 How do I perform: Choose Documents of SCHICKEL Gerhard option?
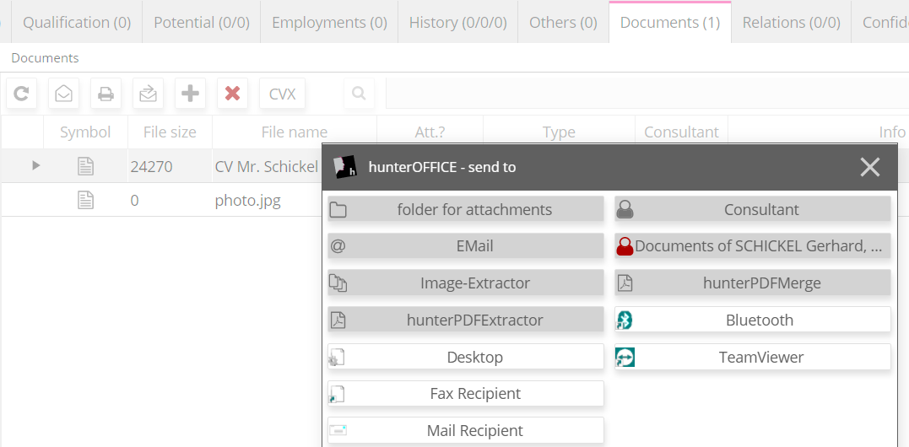pos(753,246)
